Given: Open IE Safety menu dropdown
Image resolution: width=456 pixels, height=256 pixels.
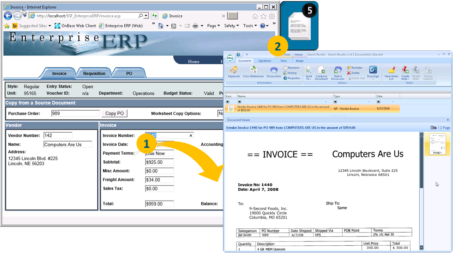Looking at the screenshot, I should pyautogui.click(x=232, y=26).
